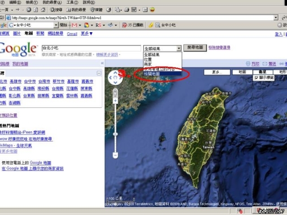The image size is (287, 215).
Task: Click the Mail icon in browser toolbar
Action: [117, 10]
